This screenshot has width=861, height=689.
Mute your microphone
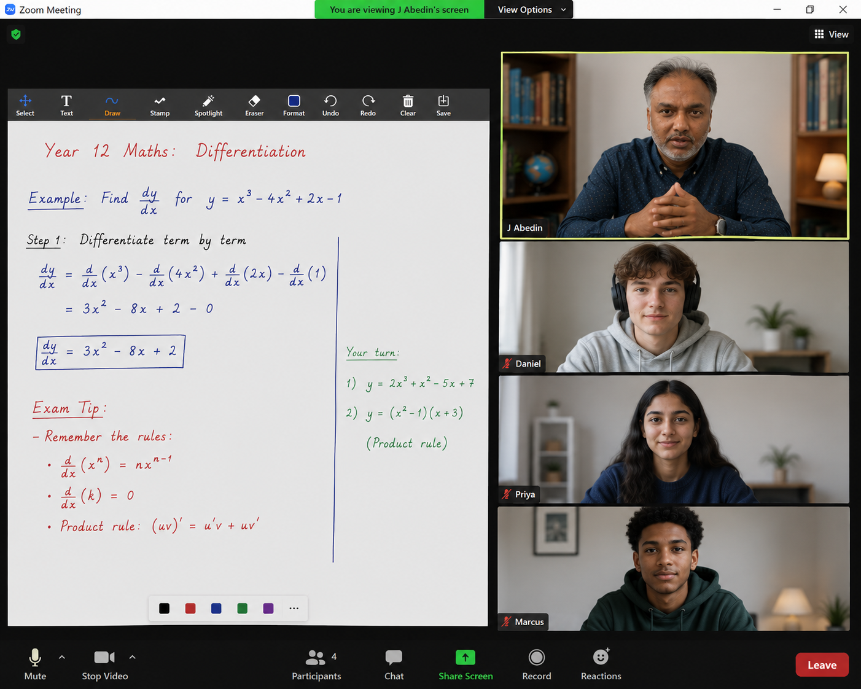click(35, 664)
